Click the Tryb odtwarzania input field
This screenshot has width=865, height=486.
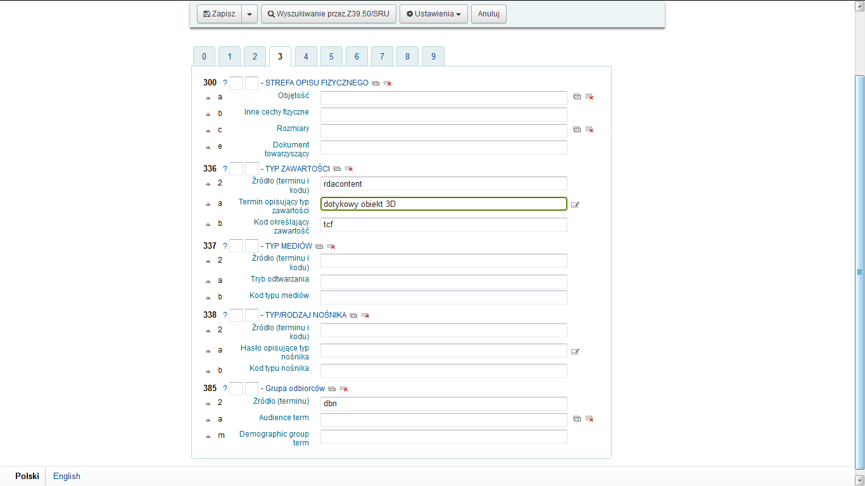click(x=443, y=281)
